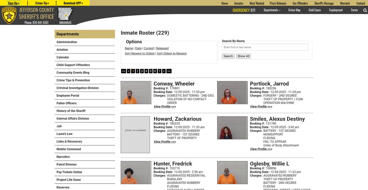Open Smiles, Alexus Destiny mugshot thumbnail
Viewport: 368px width, 190px height.
click(232, 128)
